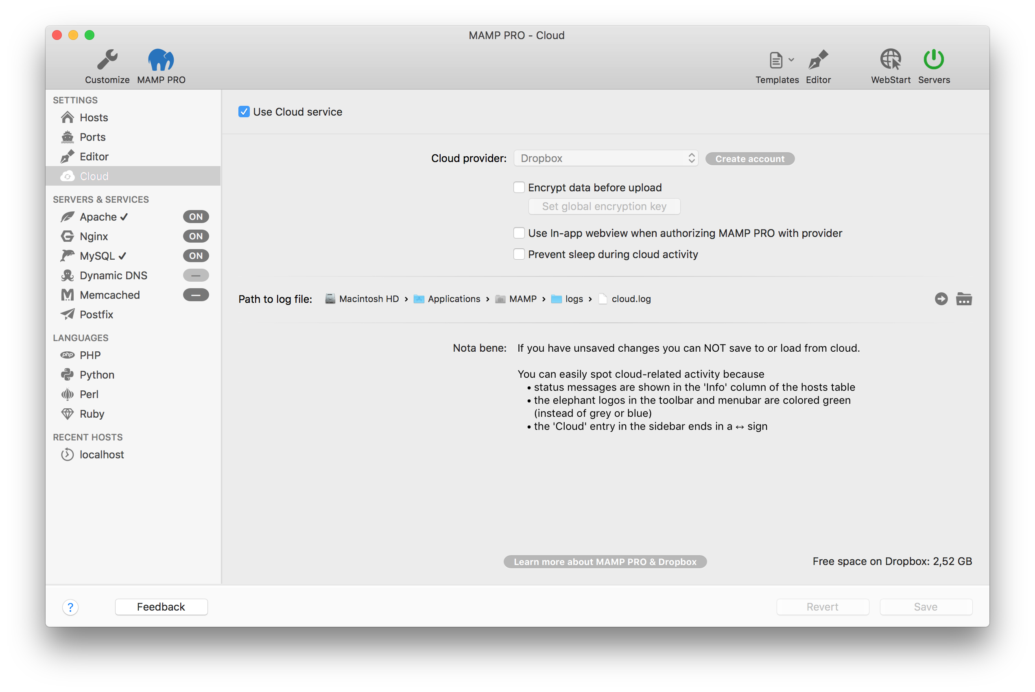Click Create account button
This screenshot has height=692, width=1035.
[750, 159]
